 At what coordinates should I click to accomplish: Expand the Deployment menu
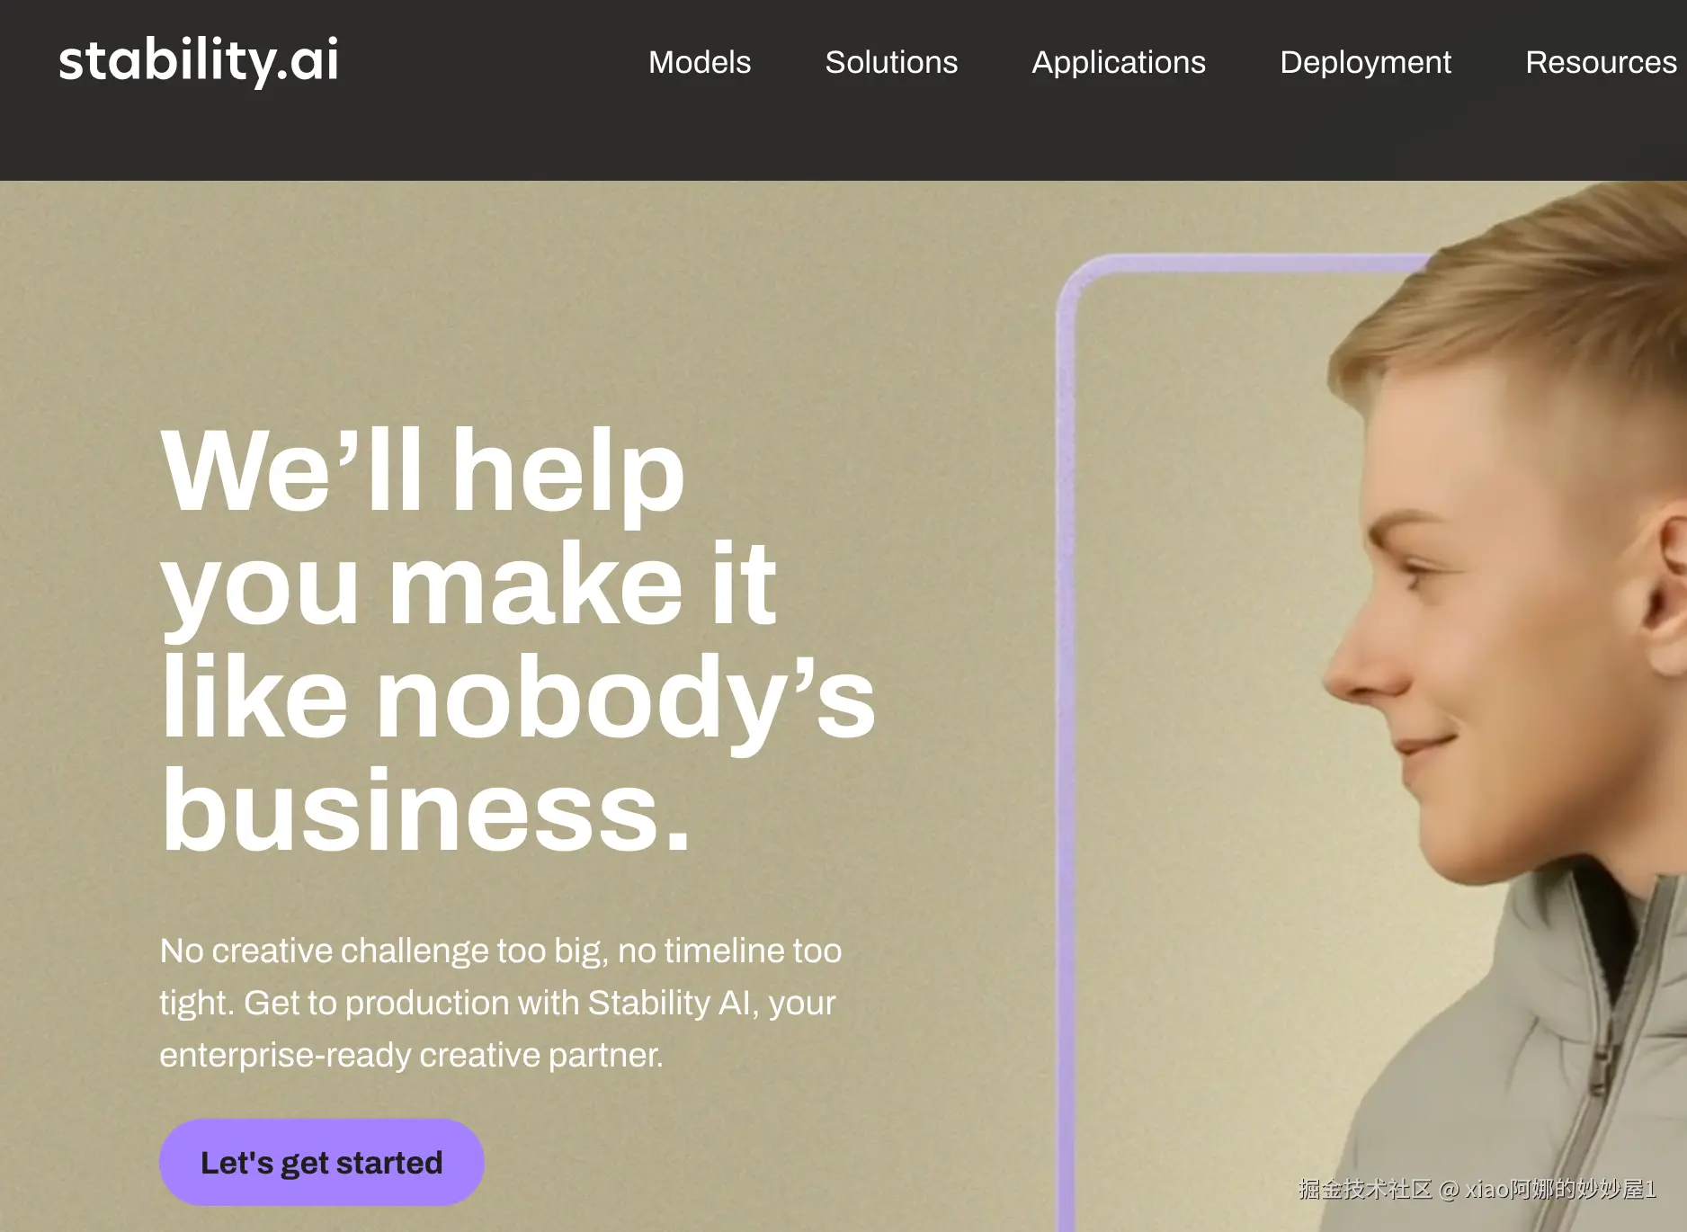[x=1365, y=62]
